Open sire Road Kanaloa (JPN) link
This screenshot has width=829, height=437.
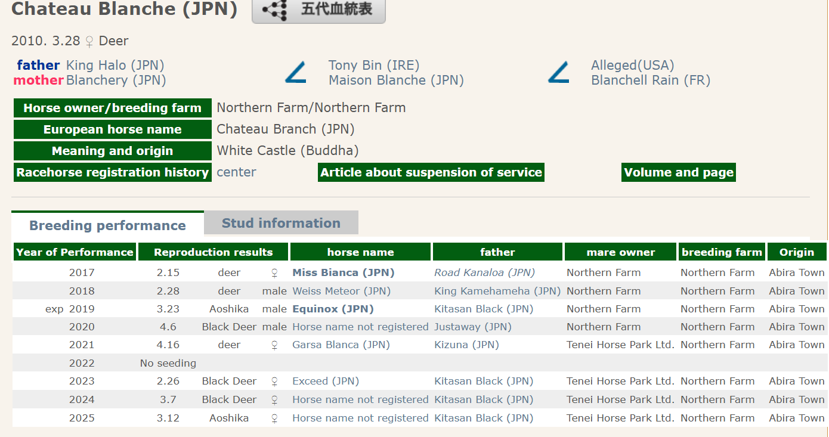click(484, 272)
